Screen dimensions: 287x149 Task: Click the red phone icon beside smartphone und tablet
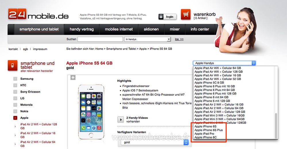click(12, 65)
